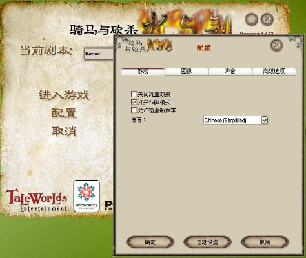Screen dimensions: 306x258
Task: Click 取消 in the configuration dialog
Action: pos(265,243)
